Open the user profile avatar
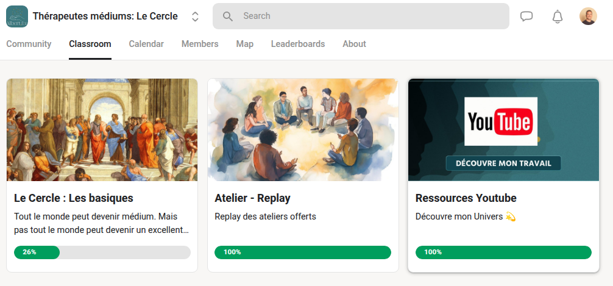 point(588,16)
